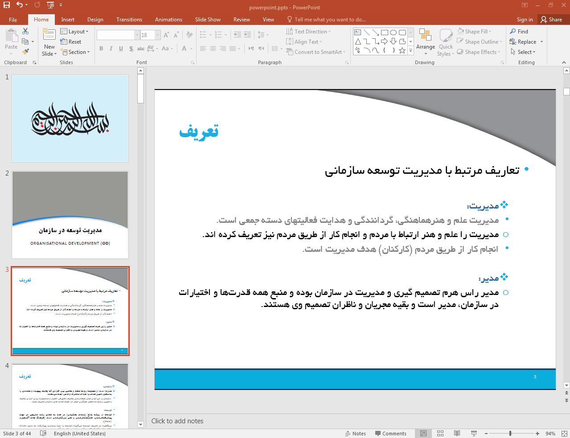
Task: Open the Select dropdown in Editing group
Action: click(523, 52)
